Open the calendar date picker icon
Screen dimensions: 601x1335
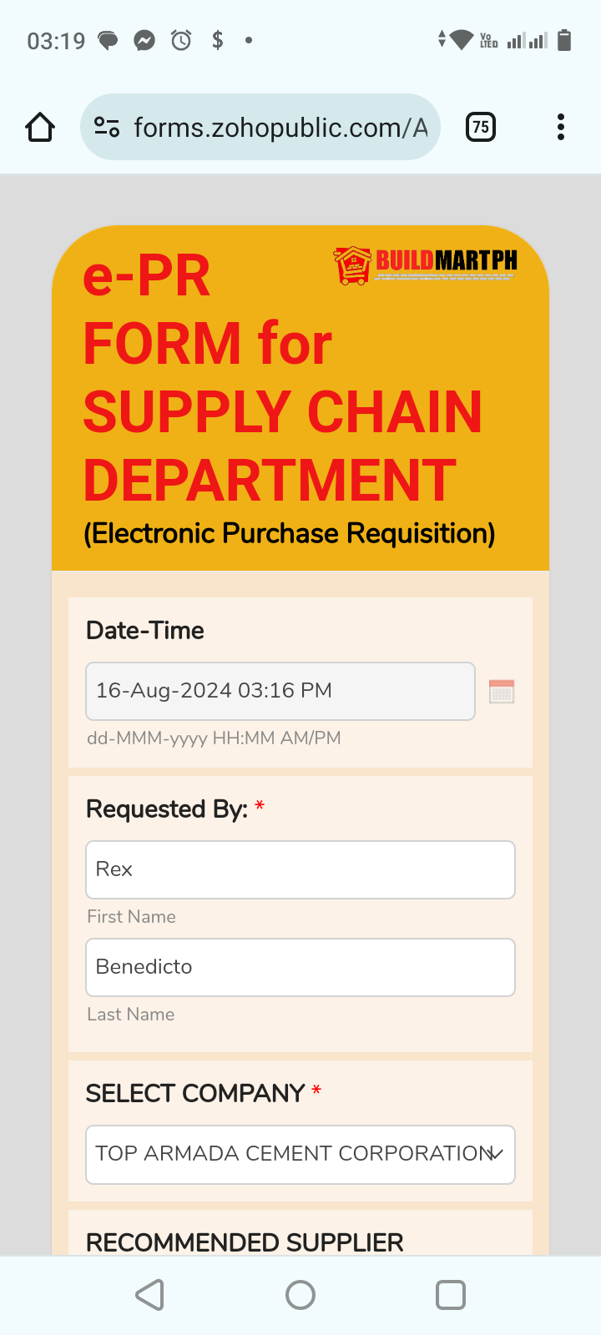click(x=502, y=692)
